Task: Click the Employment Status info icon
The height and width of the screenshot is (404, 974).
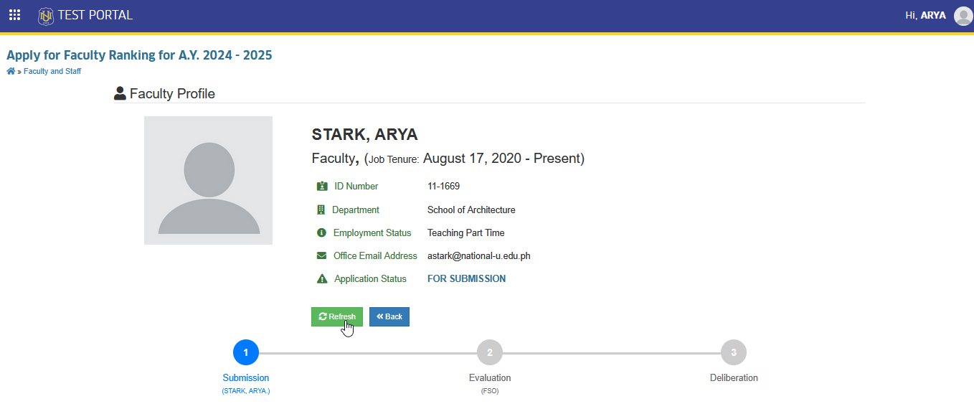Action: [321, 233]
